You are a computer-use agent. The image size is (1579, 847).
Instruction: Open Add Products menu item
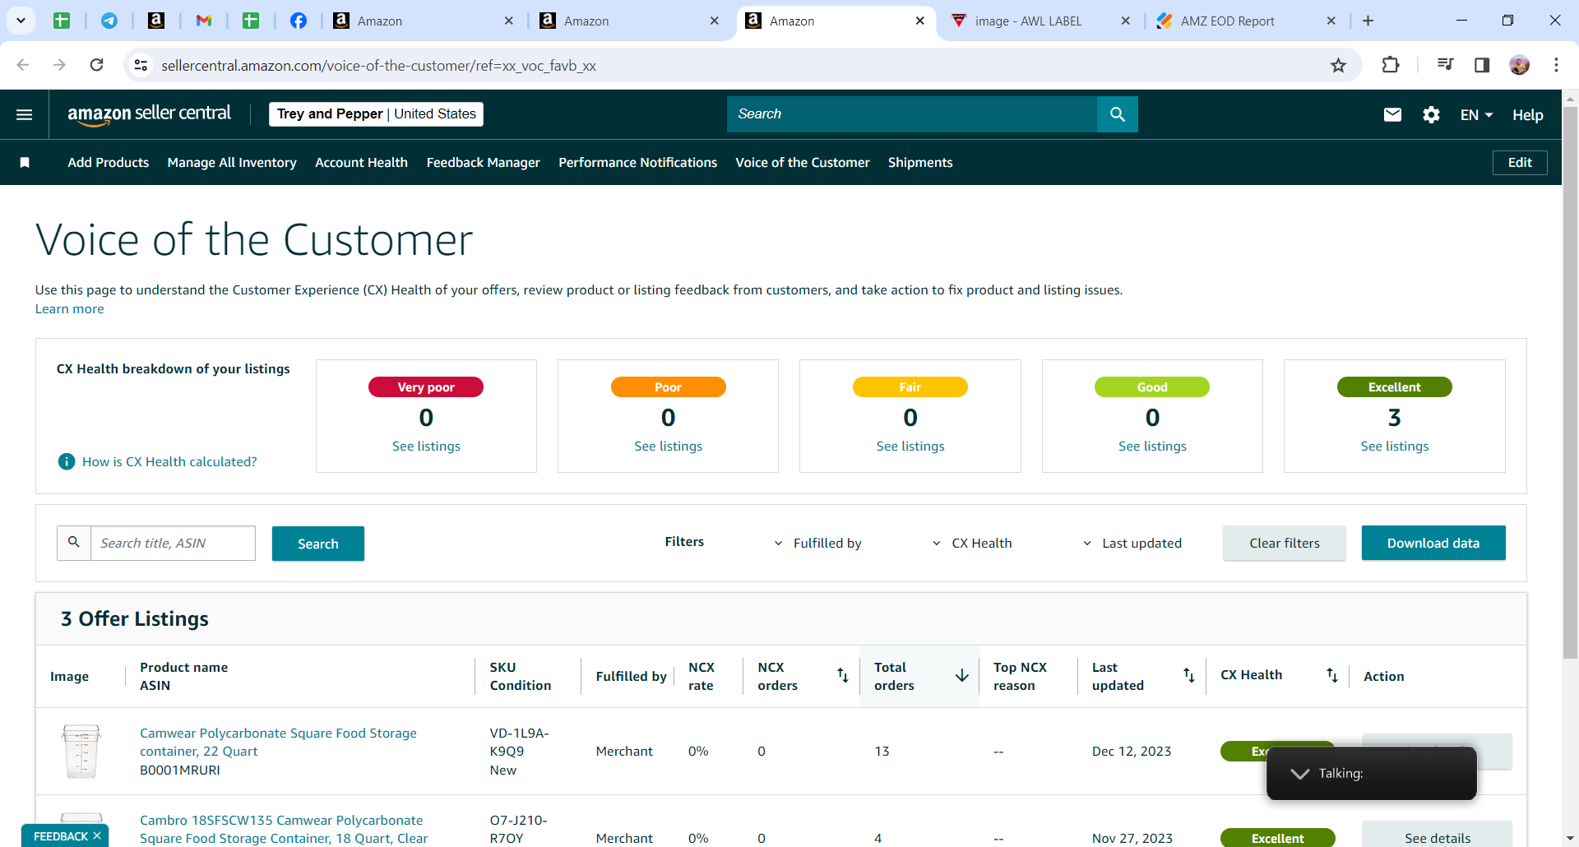pyautogui.click(x=109, y=163)
